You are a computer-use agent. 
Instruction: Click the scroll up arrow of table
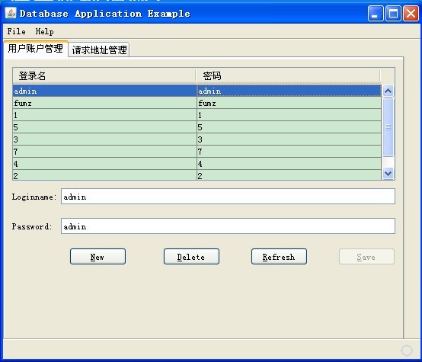point(388,91)
